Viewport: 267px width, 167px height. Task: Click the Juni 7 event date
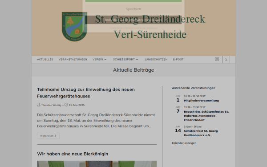[x=178, y=110]
